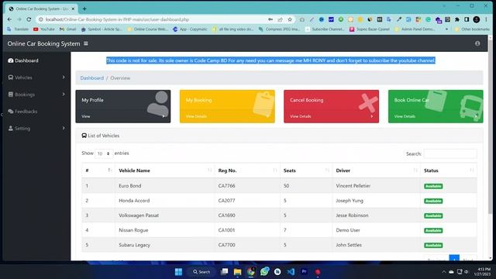Toggle the sidebar hamburger menu icon
This screenshot has height=279, width=496.
tap(86, 43)
